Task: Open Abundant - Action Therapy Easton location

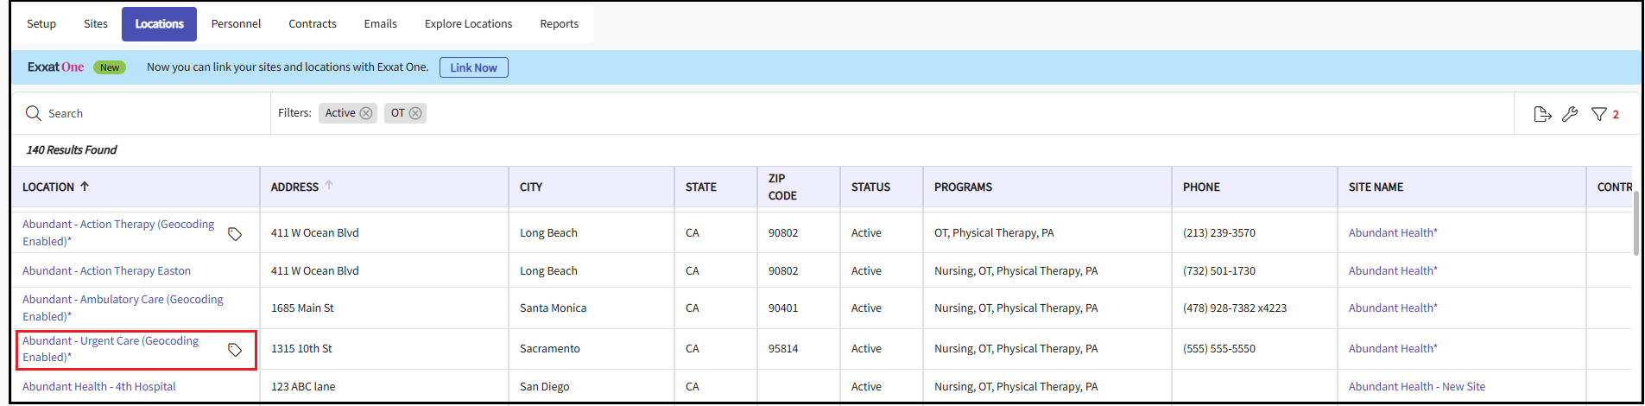Action: click(106, 270)
